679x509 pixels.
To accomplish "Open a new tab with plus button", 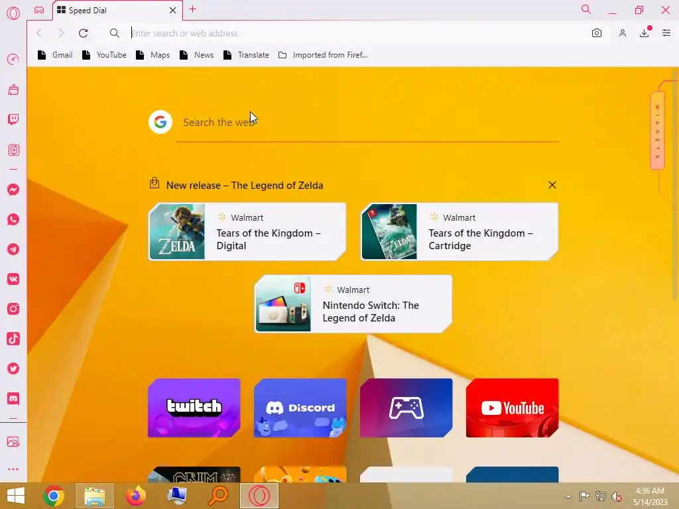I will tap(193, 9).
